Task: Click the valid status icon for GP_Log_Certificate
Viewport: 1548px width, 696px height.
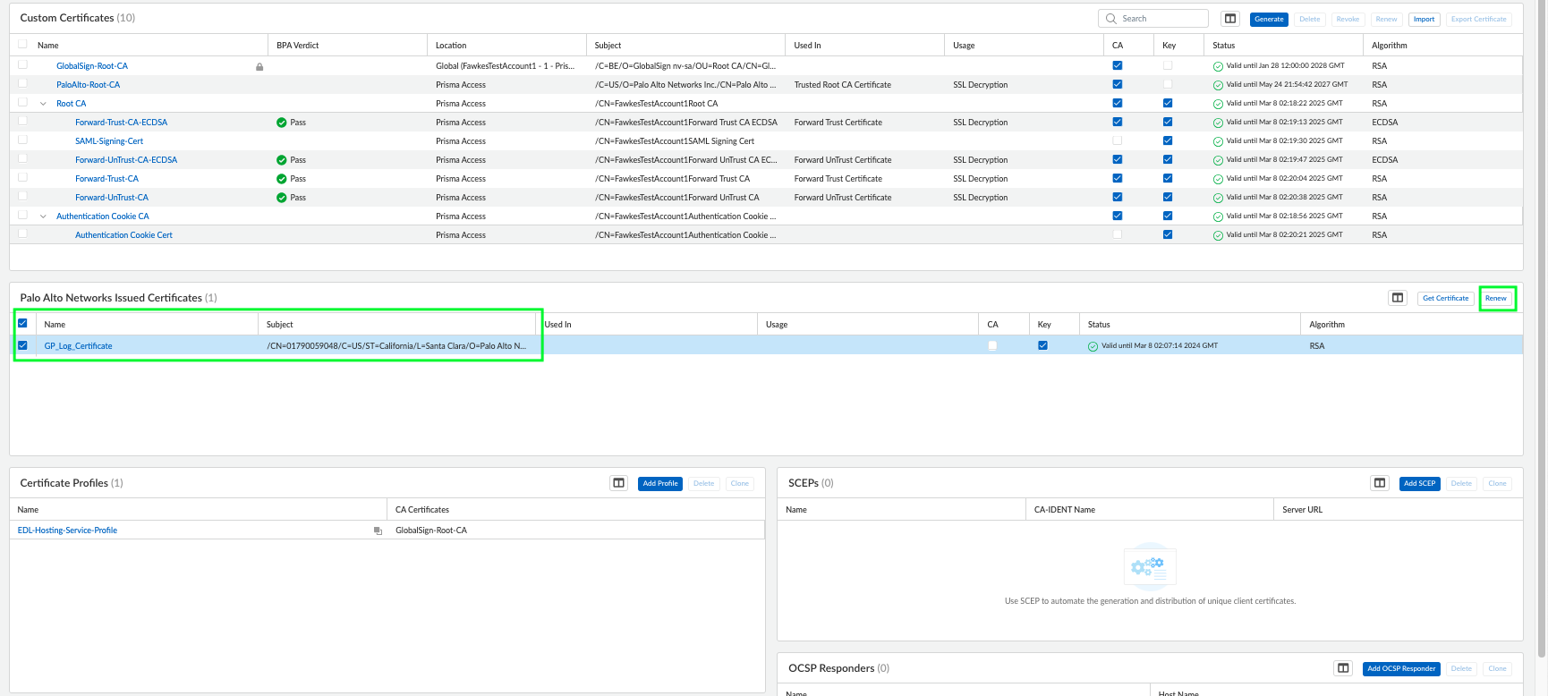Action: point(1093,346)
